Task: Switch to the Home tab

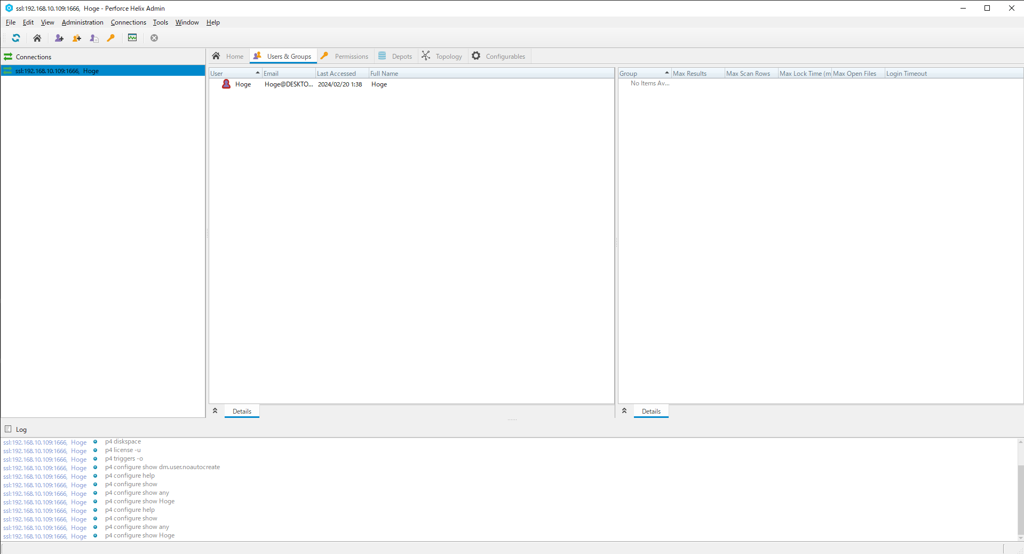Action: [228, 56]
